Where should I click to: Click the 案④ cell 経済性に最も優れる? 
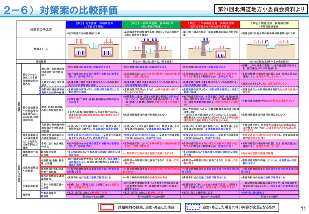point(269,192)
